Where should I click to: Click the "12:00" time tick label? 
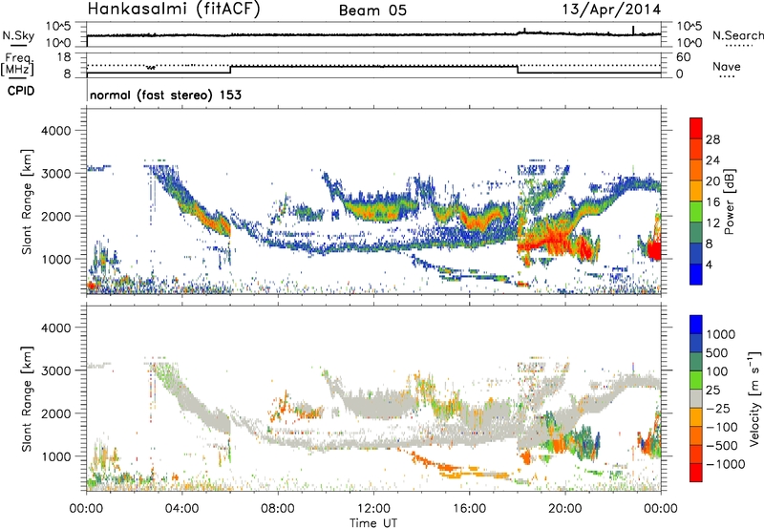pyautogui.click(x=373, y=509)
